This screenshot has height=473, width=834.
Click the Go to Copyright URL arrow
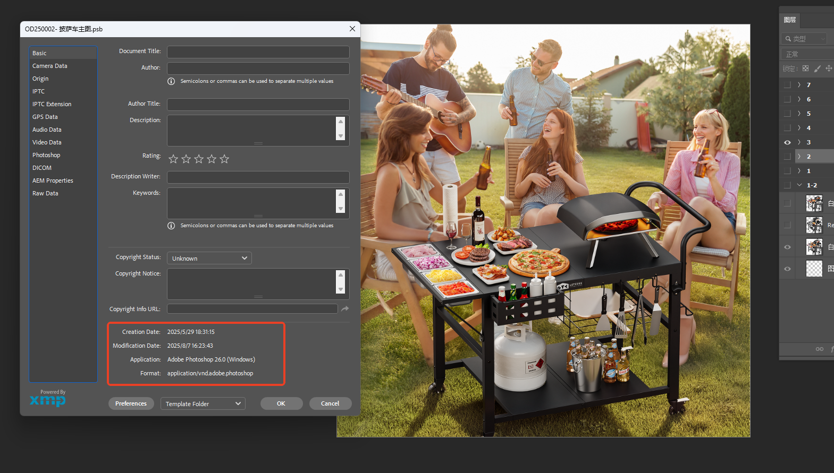[x=345, y=309]
